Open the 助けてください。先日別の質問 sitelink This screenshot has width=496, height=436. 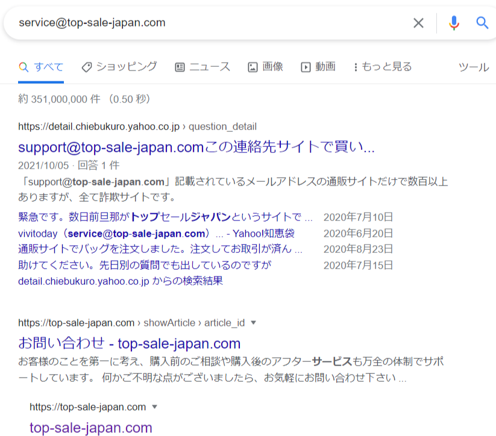point(145,265)
